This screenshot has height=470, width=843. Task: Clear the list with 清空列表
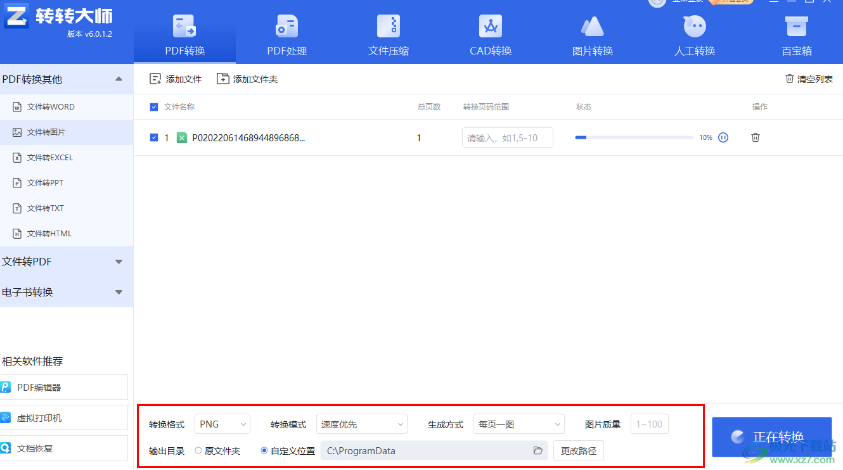(809, 79)
